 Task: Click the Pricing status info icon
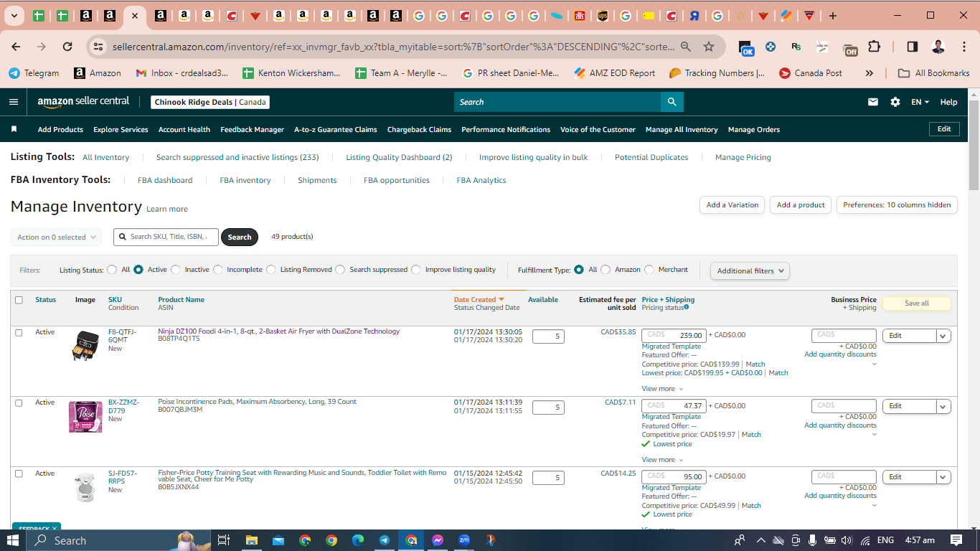pyautogui.click(x=687, y=307)
